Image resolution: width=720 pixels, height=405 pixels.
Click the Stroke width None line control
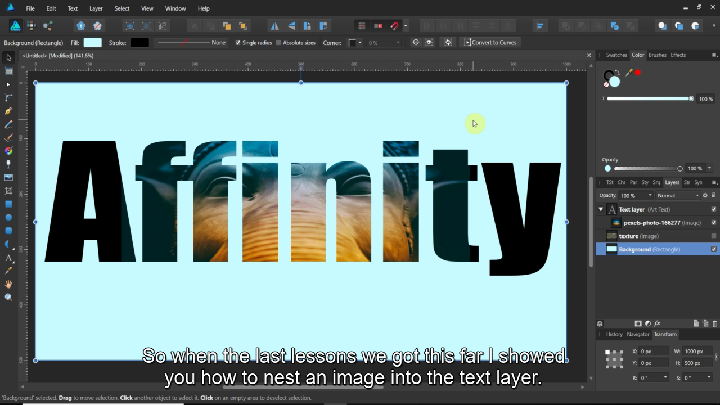click(x=191, y=43)
